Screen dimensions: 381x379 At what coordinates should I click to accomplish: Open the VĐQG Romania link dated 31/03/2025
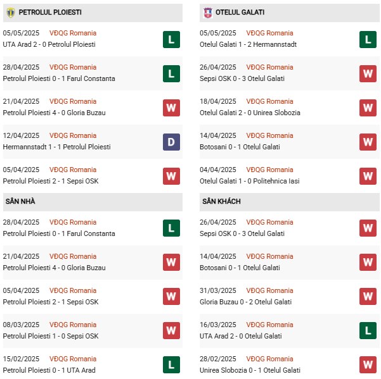269,290
